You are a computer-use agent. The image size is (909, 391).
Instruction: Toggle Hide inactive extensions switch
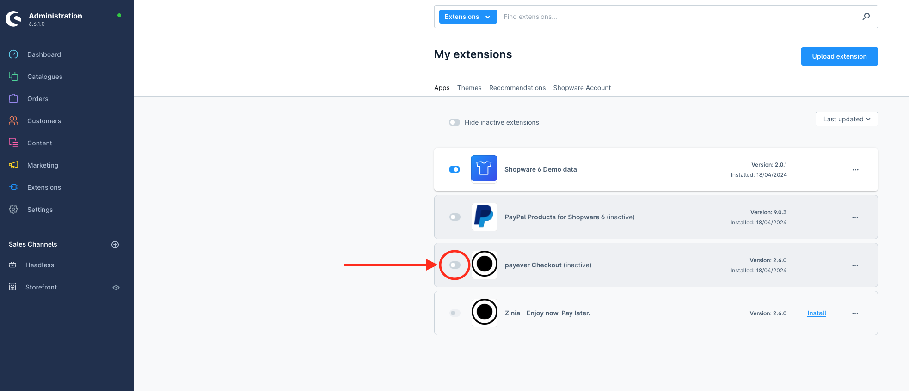(x=454, y=122)
